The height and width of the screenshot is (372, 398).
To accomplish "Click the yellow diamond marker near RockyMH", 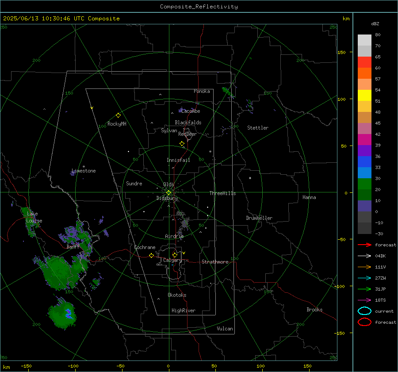I will click(118, 115).
